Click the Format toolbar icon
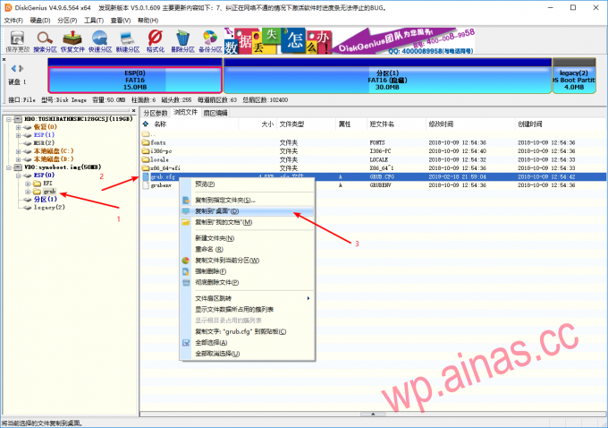This screenshot has width=608, height=428. pyautogui.click(x=155, y=41)
